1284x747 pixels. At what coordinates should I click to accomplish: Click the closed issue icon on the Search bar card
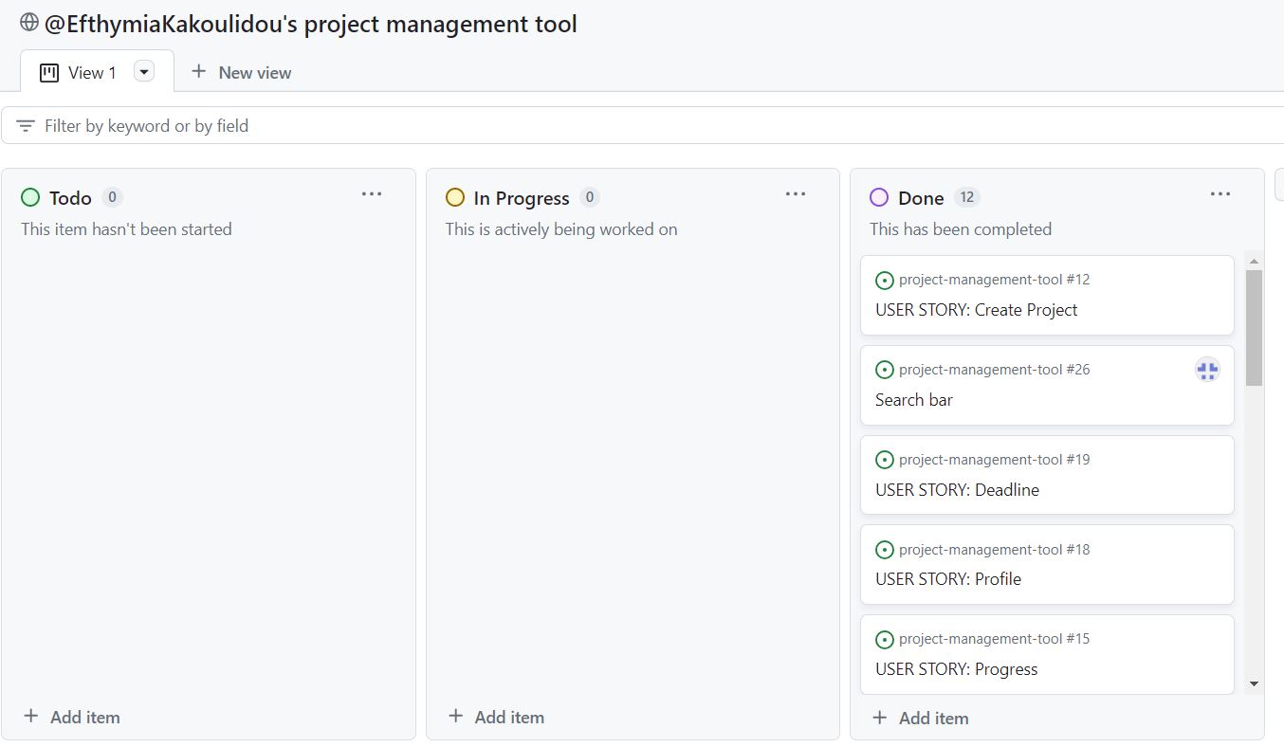pyautogui.click(x=885, y=369)
